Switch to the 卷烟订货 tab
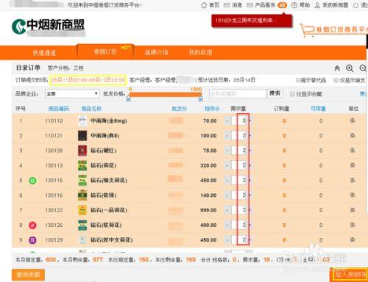This screenshot has height=282, width=368. coord(105,52)
